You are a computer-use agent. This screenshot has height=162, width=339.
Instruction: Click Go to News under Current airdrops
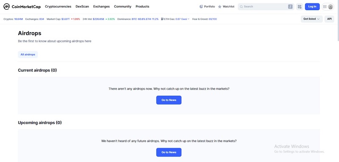coord(169,100)
